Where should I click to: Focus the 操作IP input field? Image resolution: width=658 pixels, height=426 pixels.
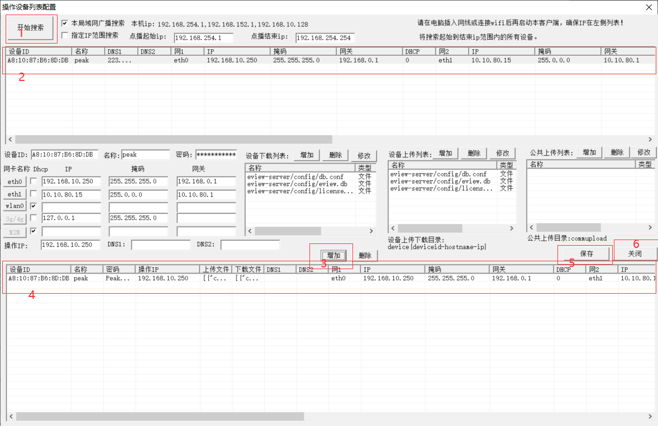tap(70, 245)
